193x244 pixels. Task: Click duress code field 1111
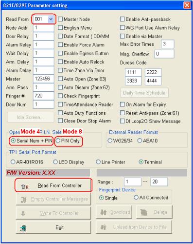pyautogui.click(x=133, y=72)
